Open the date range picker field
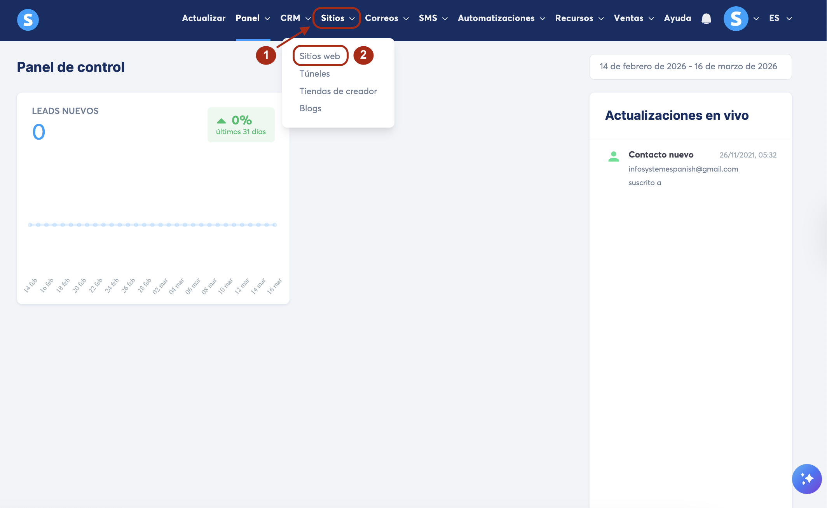Screen dimensions: 827x508 (x=690, y=67)
